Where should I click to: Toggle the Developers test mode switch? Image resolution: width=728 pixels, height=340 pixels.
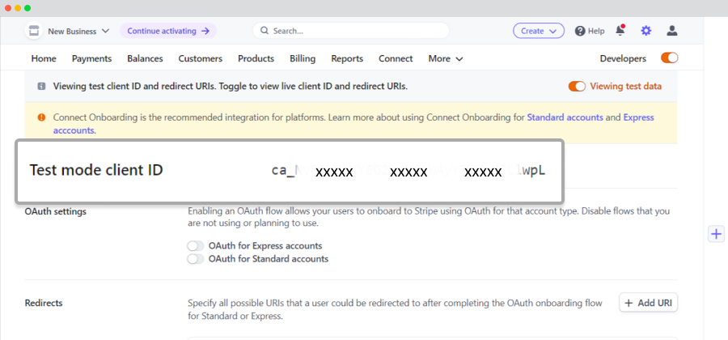(x=670, y=58)
